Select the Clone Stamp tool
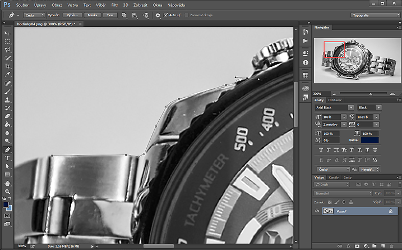Viewport: 402px width, 250px height. pos(7,99)
